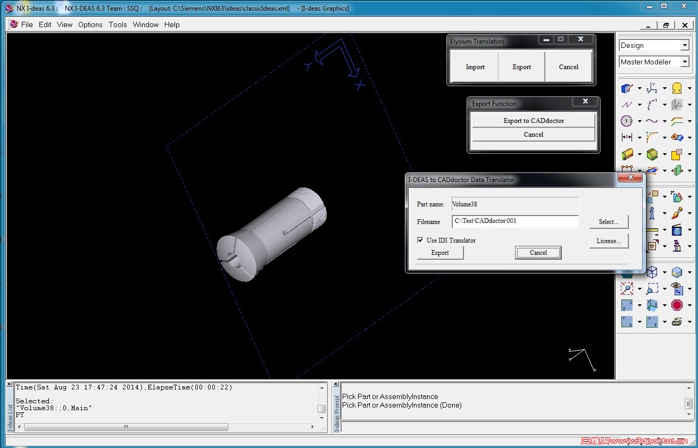Select the yellow square Boolean cut icon
Screen dimensions: 698x448
pyautogui.click(x=677, y=154)
